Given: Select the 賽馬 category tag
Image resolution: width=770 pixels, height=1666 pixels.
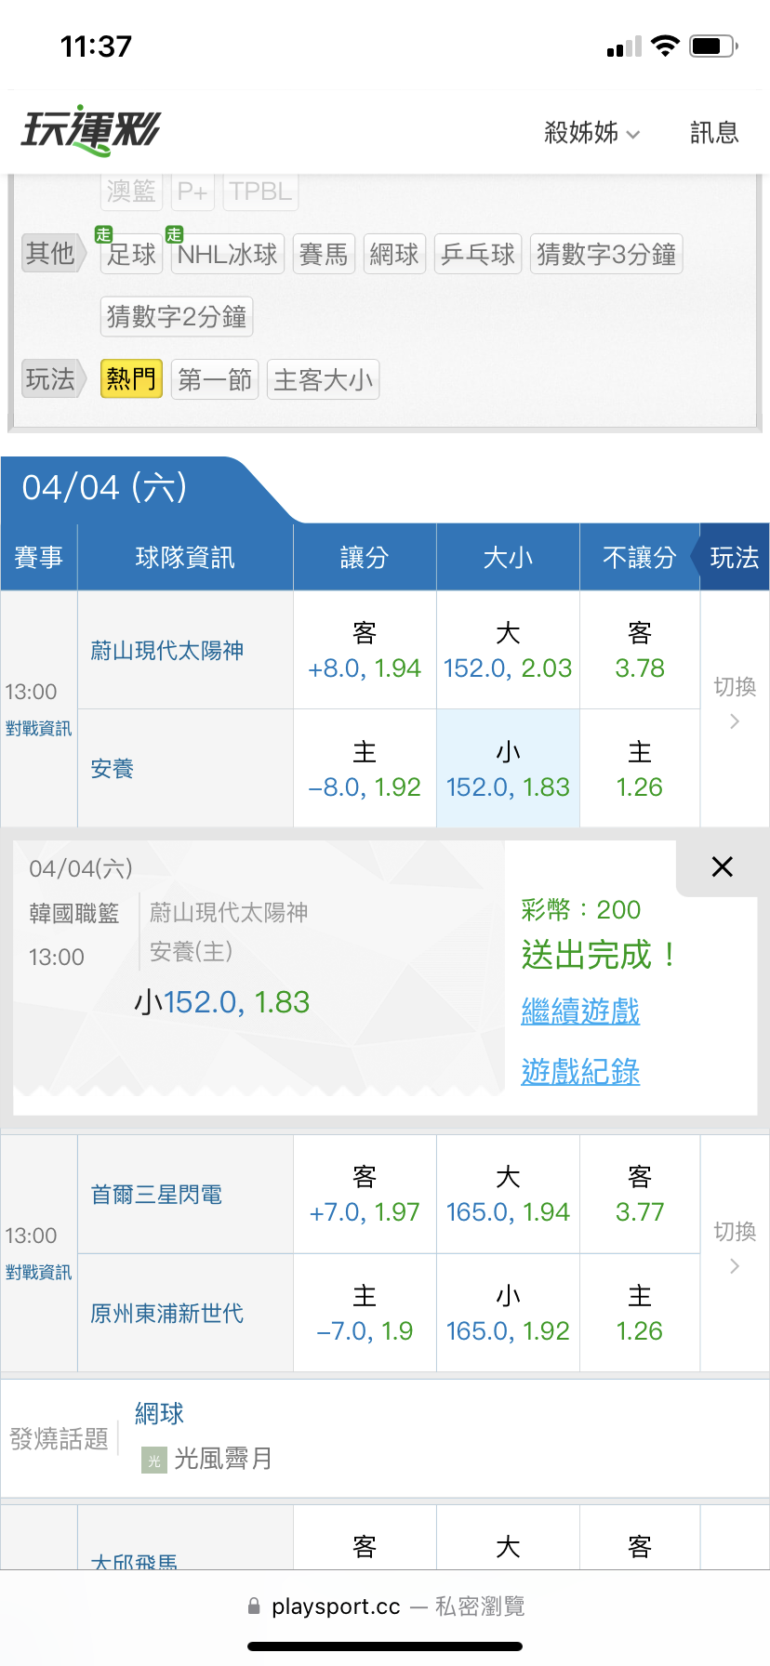Looking at the screenshot, I should tap(324, 254).
